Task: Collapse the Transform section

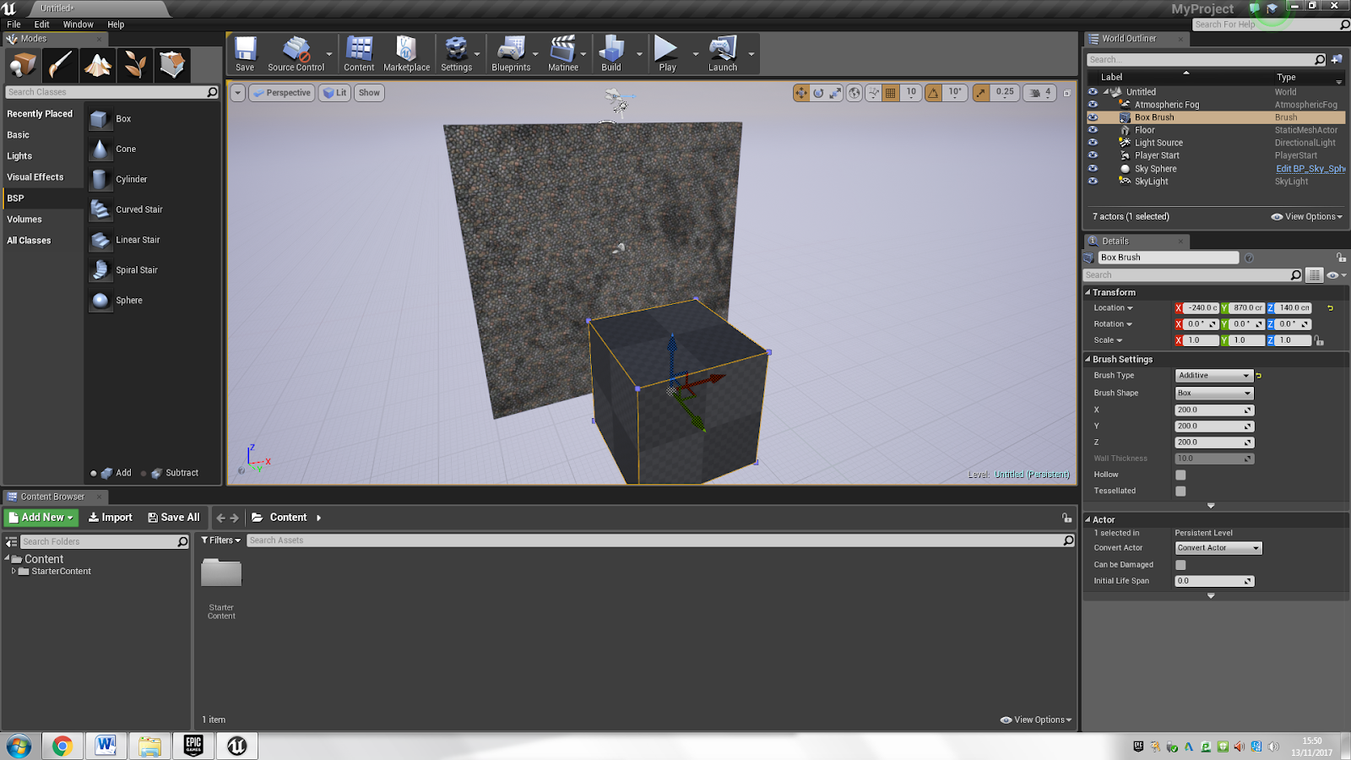Action: [1088, 292]
